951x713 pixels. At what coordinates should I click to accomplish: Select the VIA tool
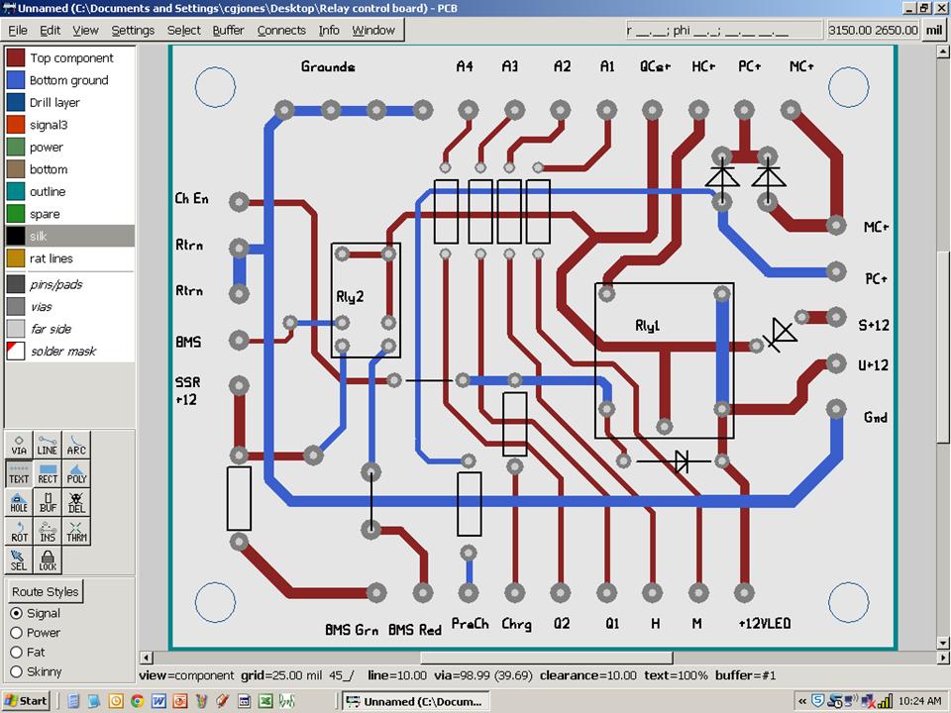click(19, 445)
